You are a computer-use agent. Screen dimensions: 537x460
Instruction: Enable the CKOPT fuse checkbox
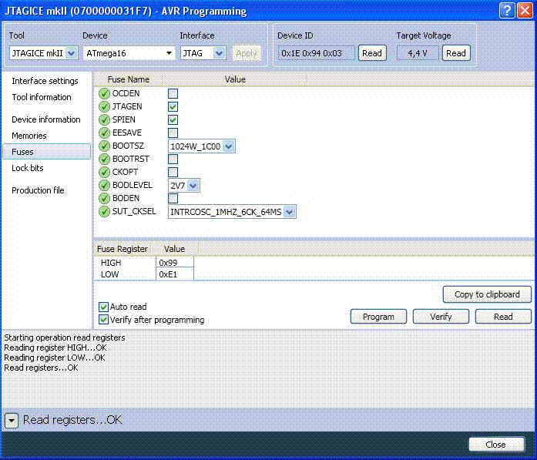point(173,172)
